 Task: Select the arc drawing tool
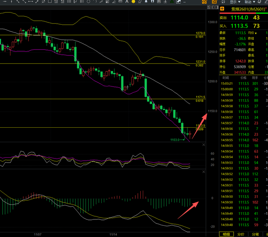click(x=95, y=2)
